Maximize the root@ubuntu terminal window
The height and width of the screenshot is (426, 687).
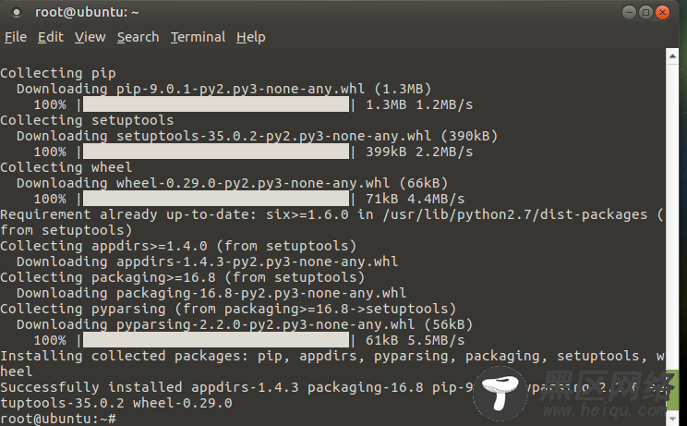(645, 12)
